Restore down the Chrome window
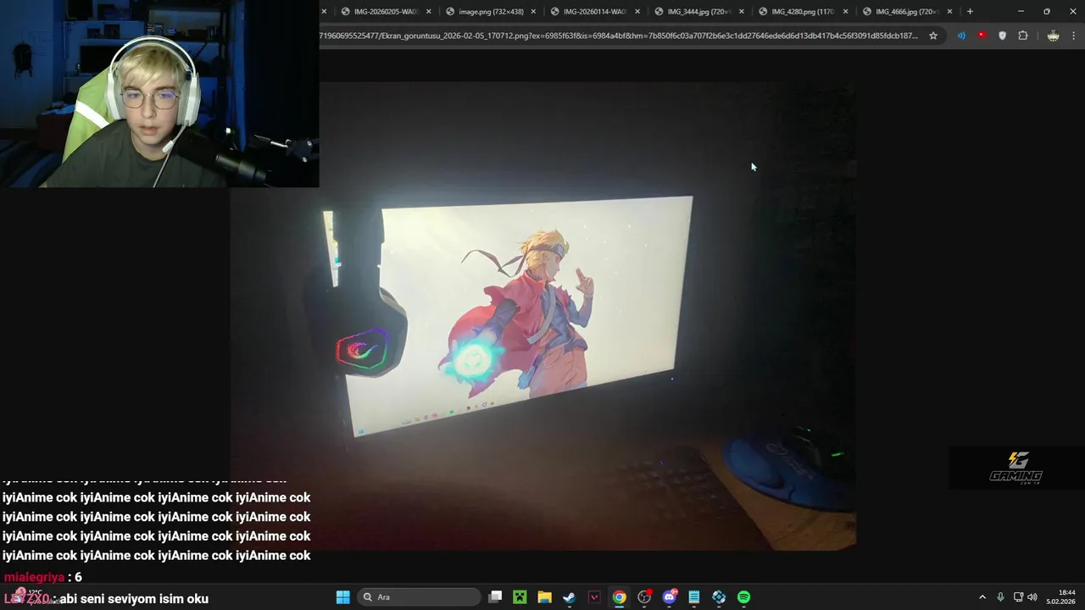1085x610 pixels. click(x=1047, y=11)
